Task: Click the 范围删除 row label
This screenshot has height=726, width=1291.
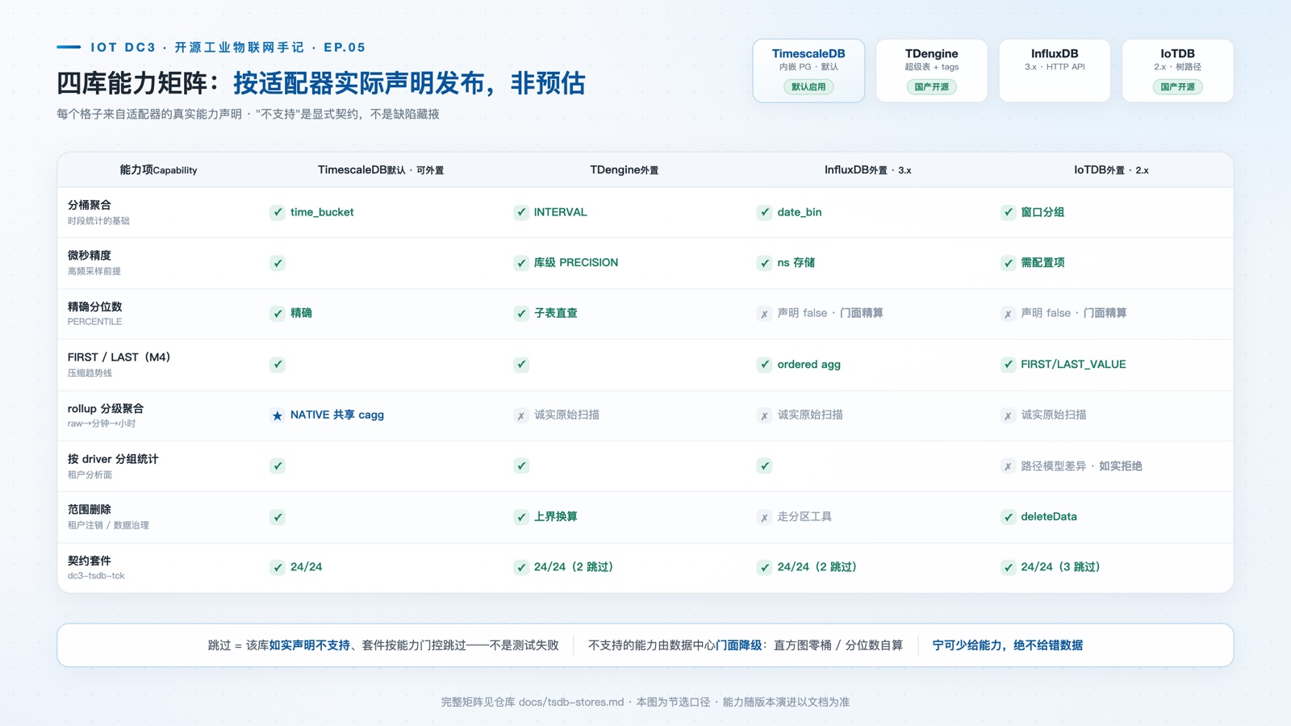Action: [x=90, y=510]
